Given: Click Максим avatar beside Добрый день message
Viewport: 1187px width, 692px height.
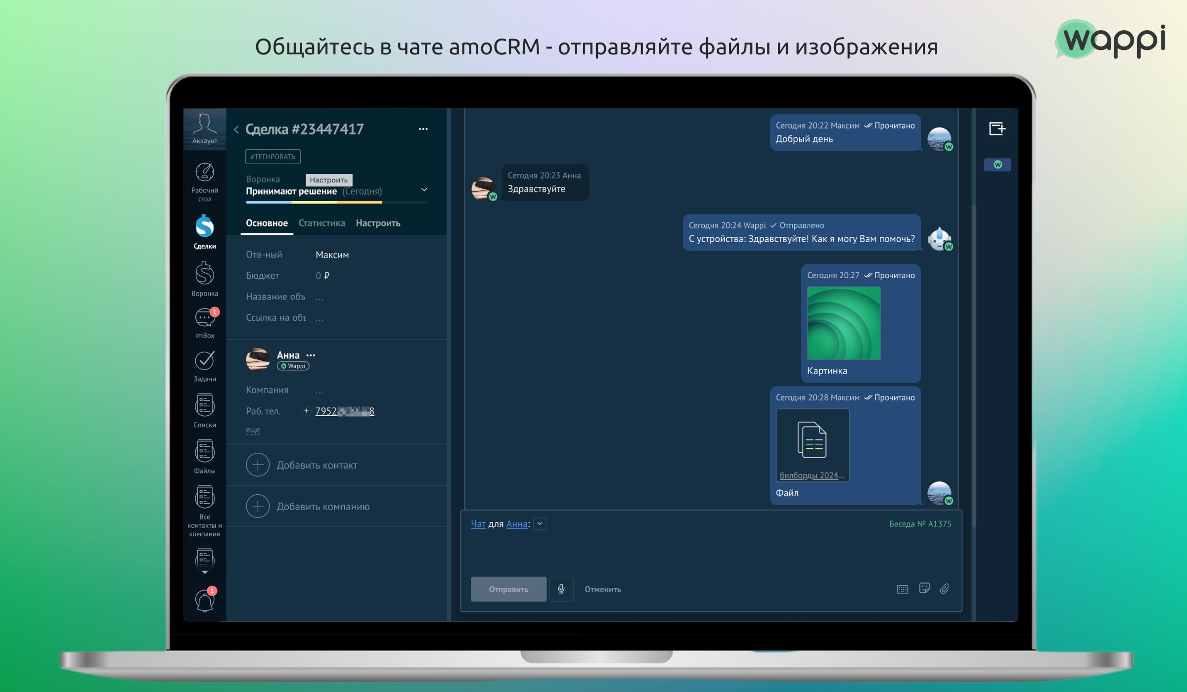Looking at the screenshot, I should coord(939,139).
